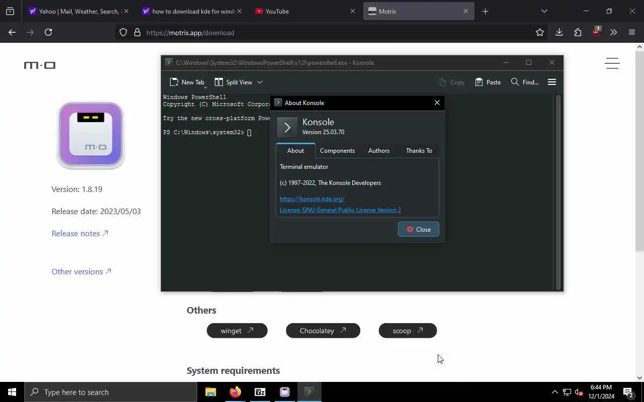Close the About Konsole dialog via X
The height and width of the screenshot is (402, 644).
coord(437,103)
